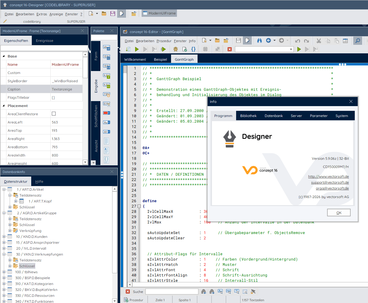The width and height of the screenshot is (368, 303).
Task: Click the red X icon beside Suche
Action: (x=128, y=292)
